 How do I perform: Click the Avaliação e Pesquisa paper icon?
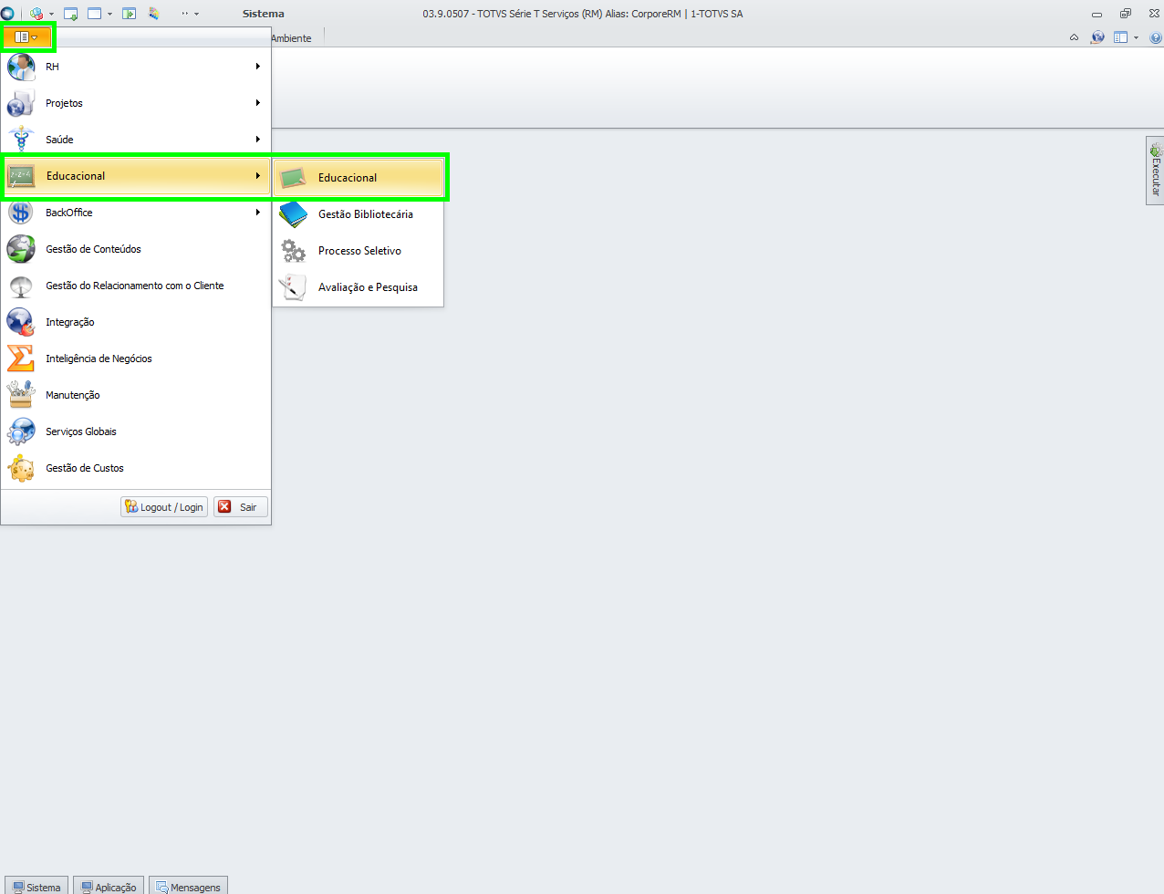click(293, 287)
